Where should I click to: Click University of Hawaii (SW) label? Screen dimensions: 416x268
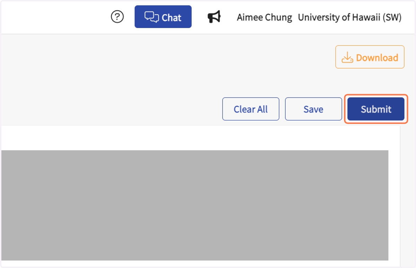pos(350,17)
